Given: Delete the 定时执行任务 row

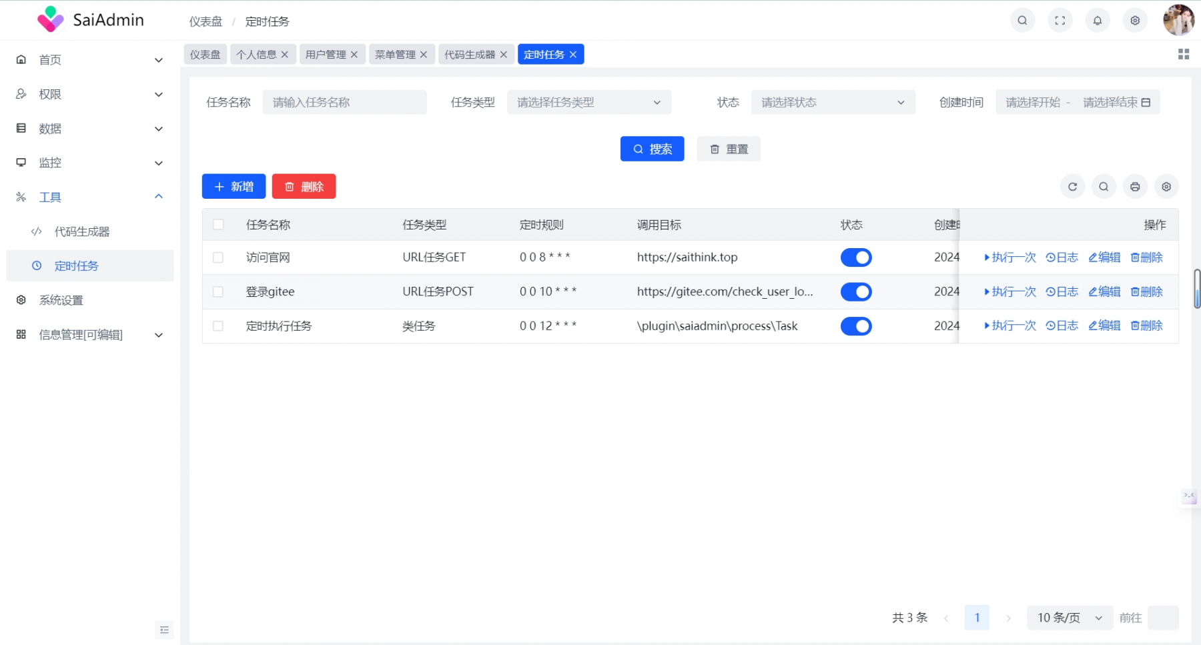Looking at the screenshot, I should (1146, 326).
